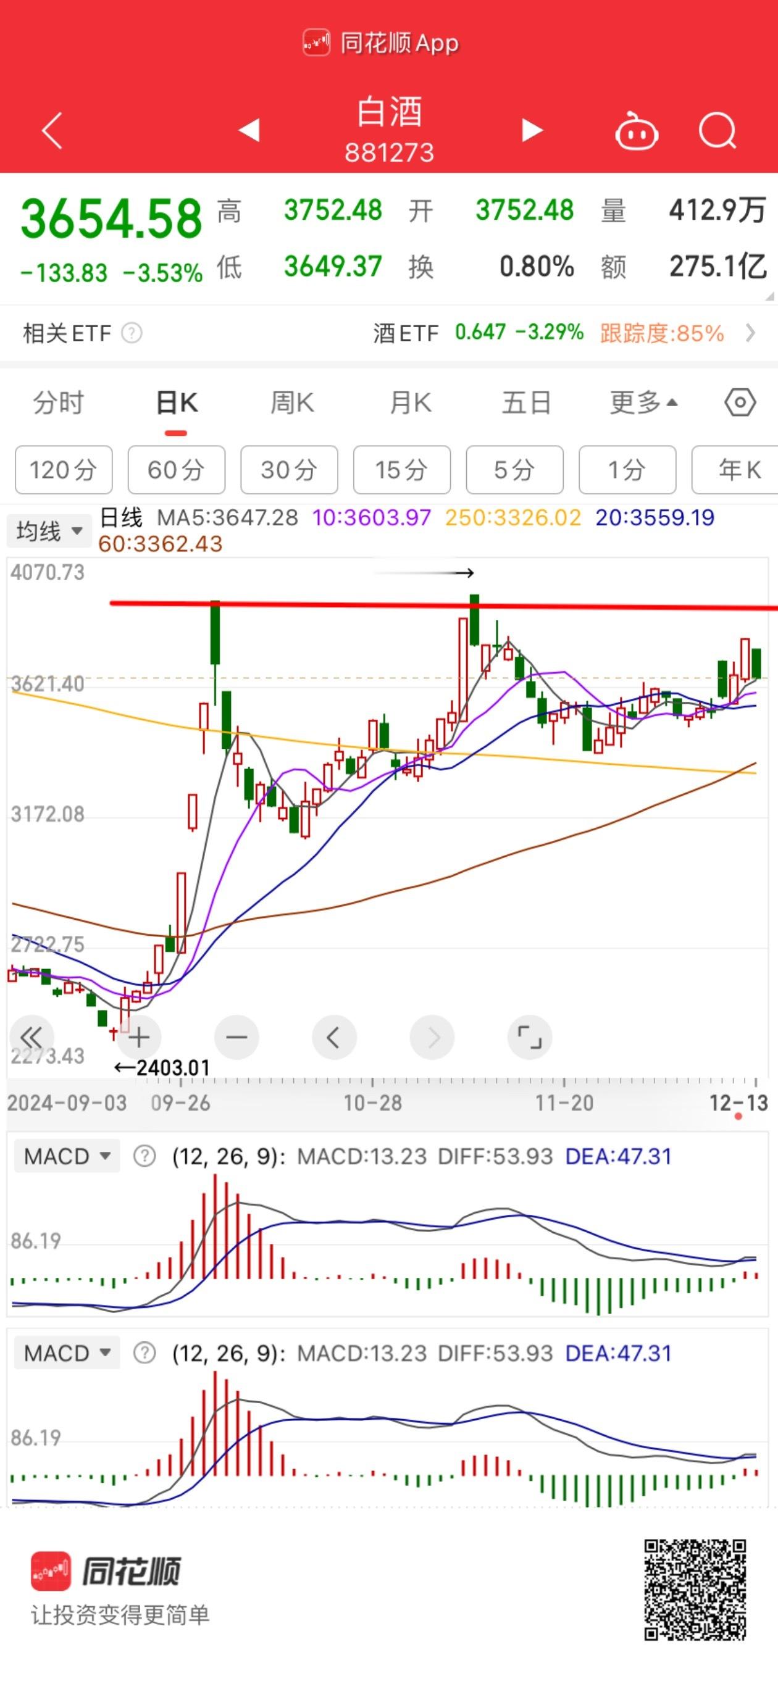
Task: Tap the volume value 412.9万
Action: pos(718,210)
